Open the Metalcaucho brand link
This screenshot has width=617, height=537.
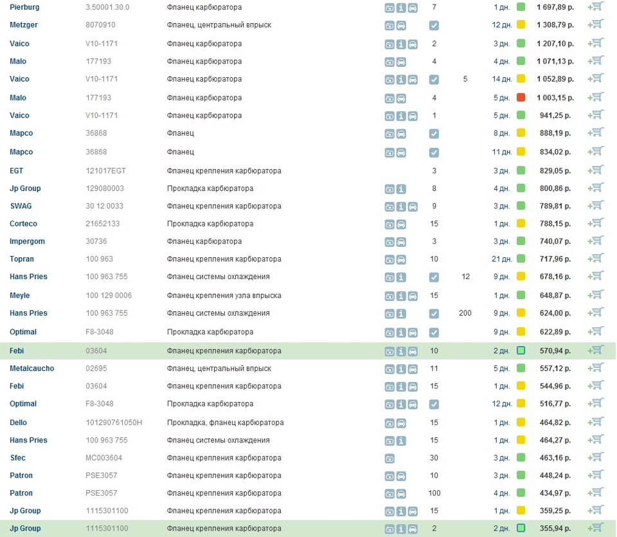tap(32, 369)
